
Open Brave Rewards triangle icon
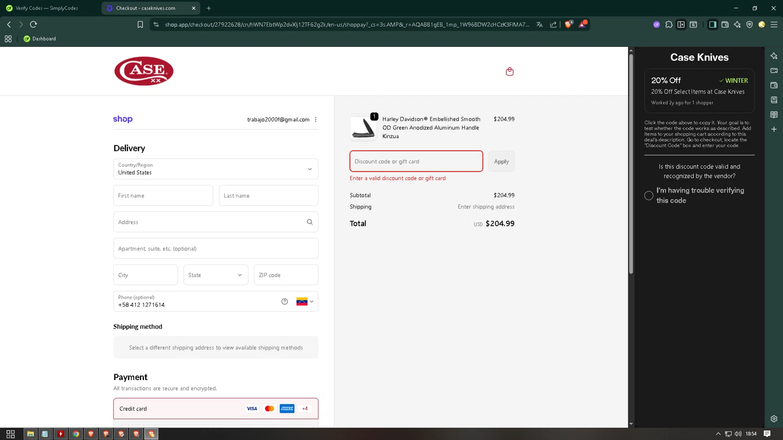(x=583, y=24)
